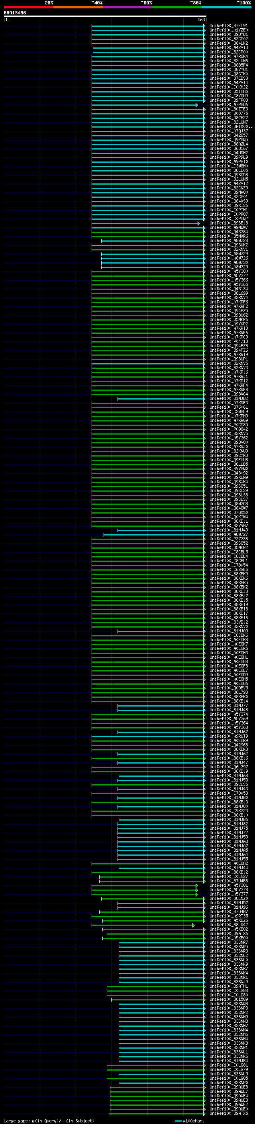Click hit label UniRef100_P04713
Image resolution: width=255 pixels, height=1124 pixels.
[229, 342]
